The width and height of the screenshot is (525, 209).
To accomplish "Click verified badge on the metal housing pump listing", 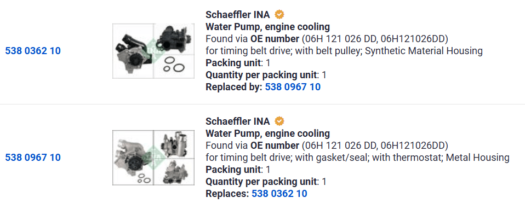I will [x=279, y=121].
